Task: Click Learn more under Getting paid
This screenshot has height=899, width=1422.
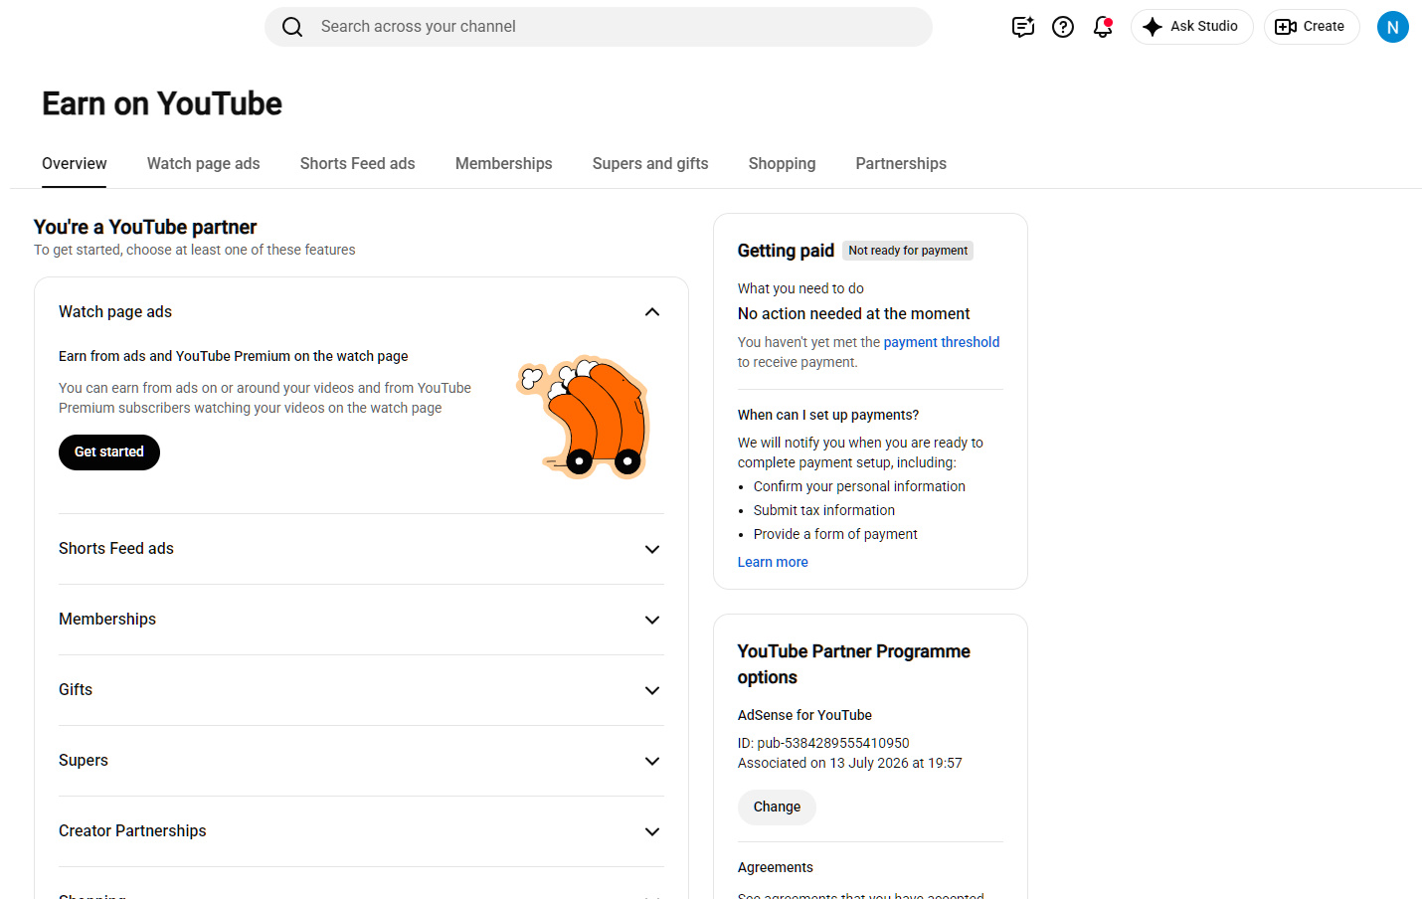Action: 773,562
